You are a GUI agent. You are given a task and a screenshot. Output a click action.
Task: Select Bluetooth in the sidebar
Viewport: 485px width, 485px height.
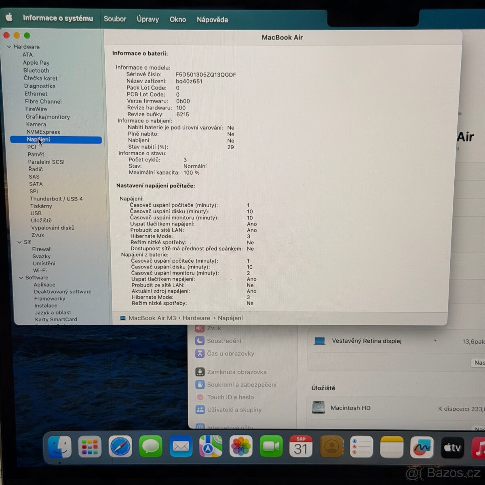36,70
